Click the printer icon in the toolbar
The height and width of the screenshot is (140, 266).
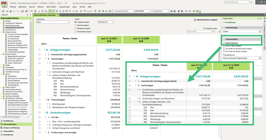tap(11, 11)
